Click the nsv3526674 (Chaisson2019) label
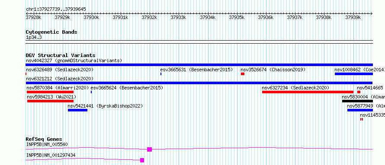The width and height of the screenshot is (385, 165). [x=273, y=70]
